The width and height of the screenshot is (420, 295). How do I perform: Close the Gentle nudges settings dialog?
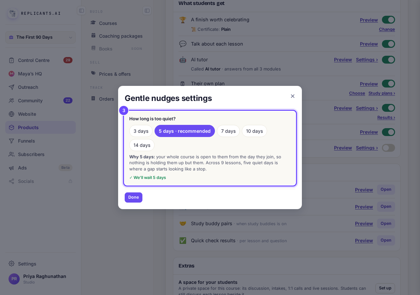click(293, 96)
